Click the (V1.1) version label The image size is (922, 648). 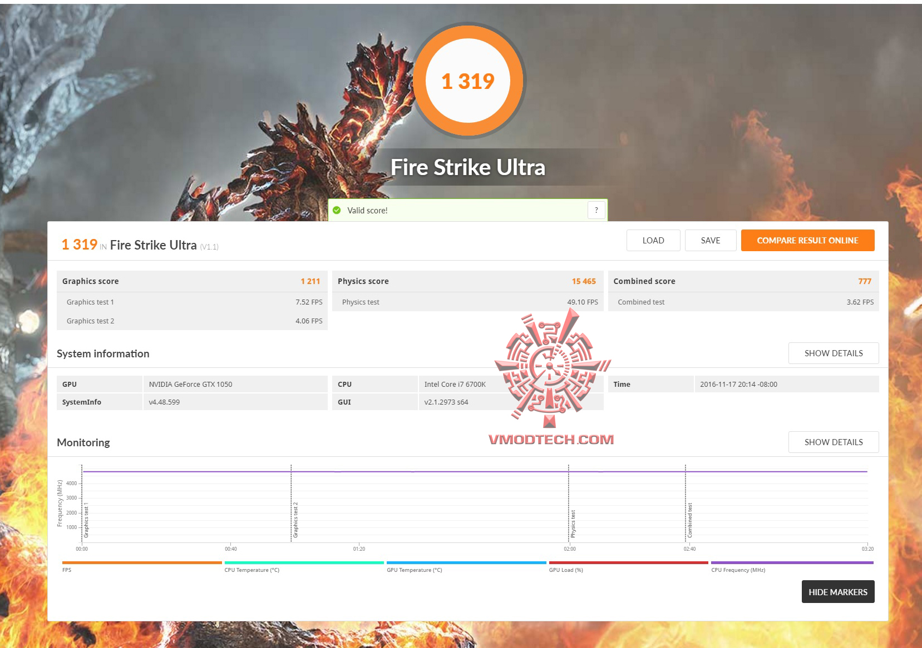(x=209, y=247)
